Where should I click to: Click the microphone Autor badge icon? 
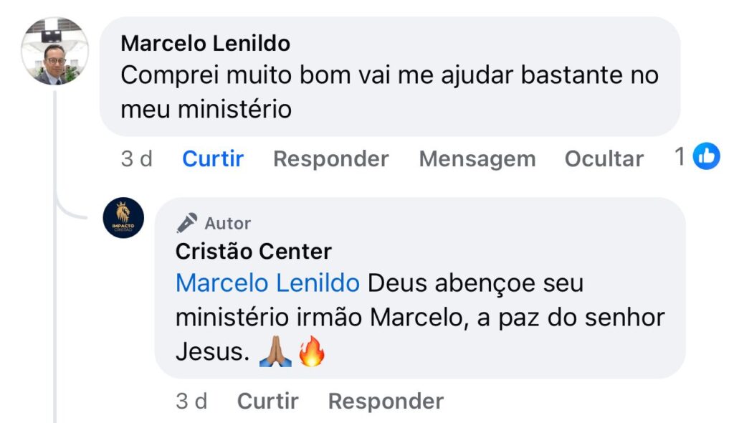click(187, 224)
